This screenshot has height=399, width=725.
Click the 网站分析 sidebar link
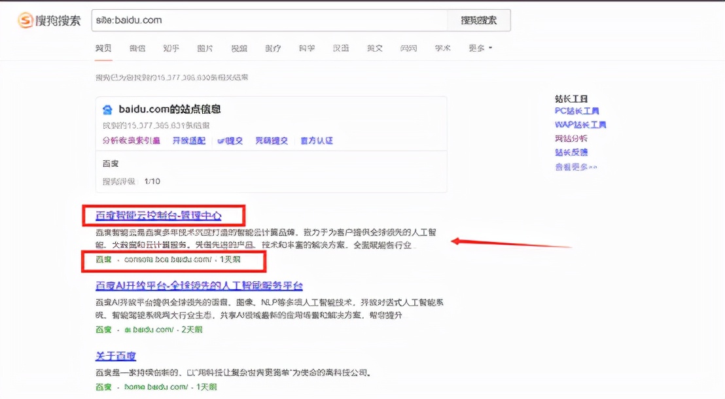(571, 139)
